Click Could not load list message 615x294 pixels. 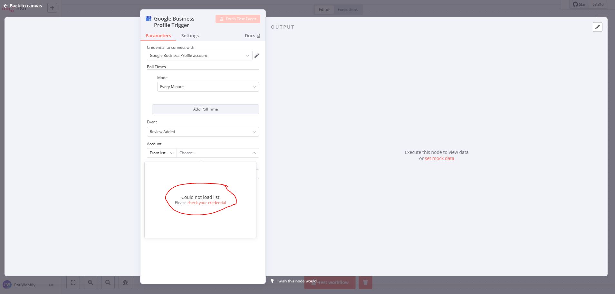pos(200,197)
